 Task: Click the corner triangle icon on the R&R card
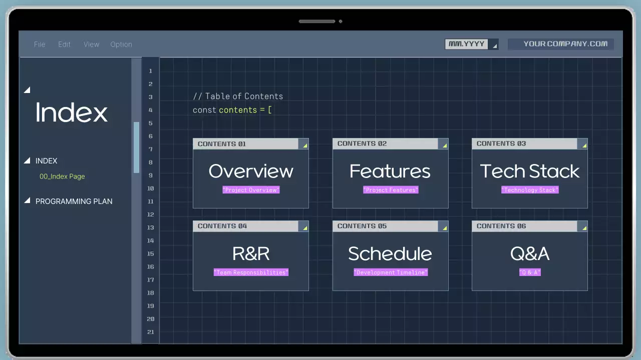click(x=304, y=227)
